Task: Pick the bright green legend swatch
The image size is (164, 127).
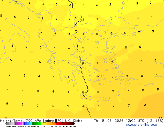Action: tap(40, 124)
